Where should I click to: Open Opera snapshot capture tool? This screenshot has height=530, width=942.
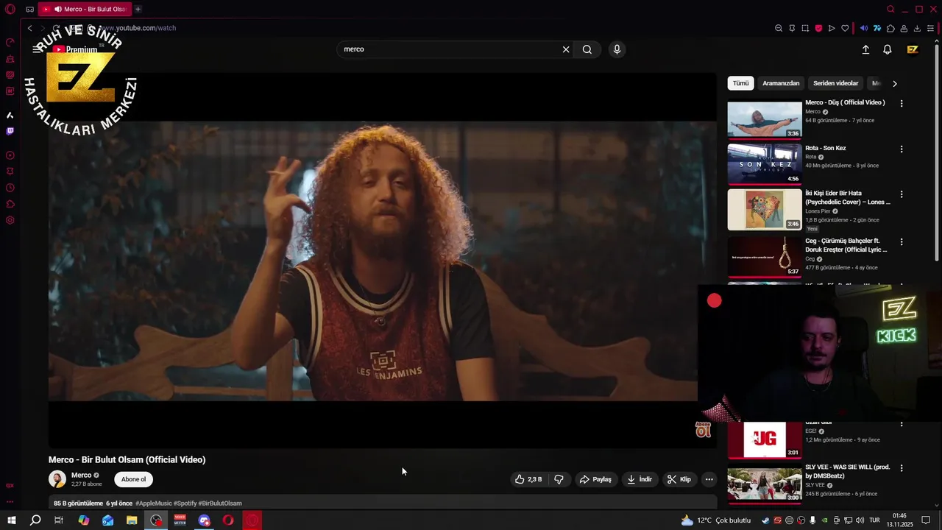805,29
